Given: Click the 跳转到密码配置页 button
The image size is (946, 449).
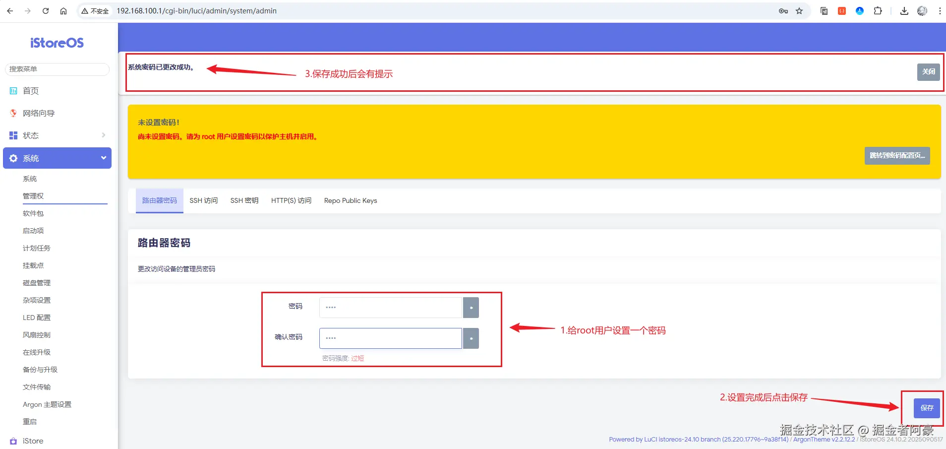Looking at the screenshot, I should (x=897, y=156).
